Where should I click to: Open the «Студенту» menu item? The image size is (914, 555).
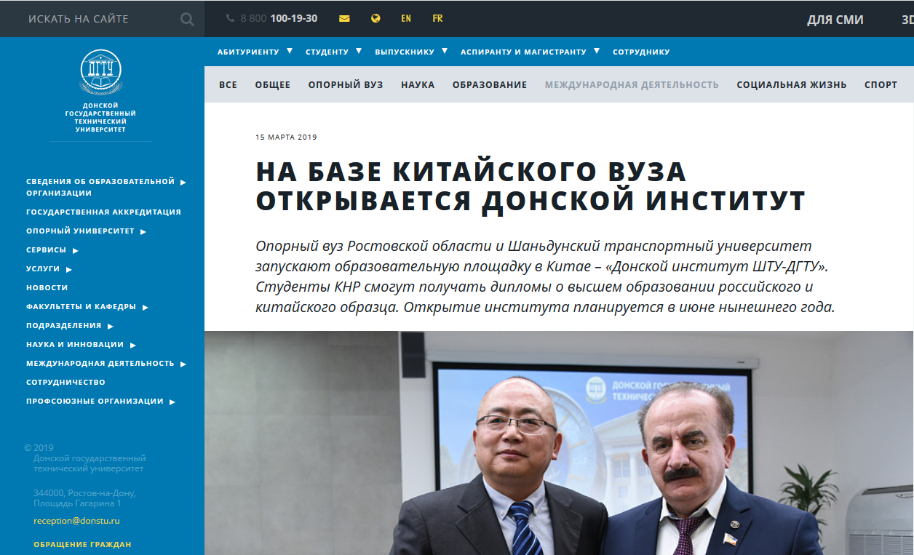(327, 52)
